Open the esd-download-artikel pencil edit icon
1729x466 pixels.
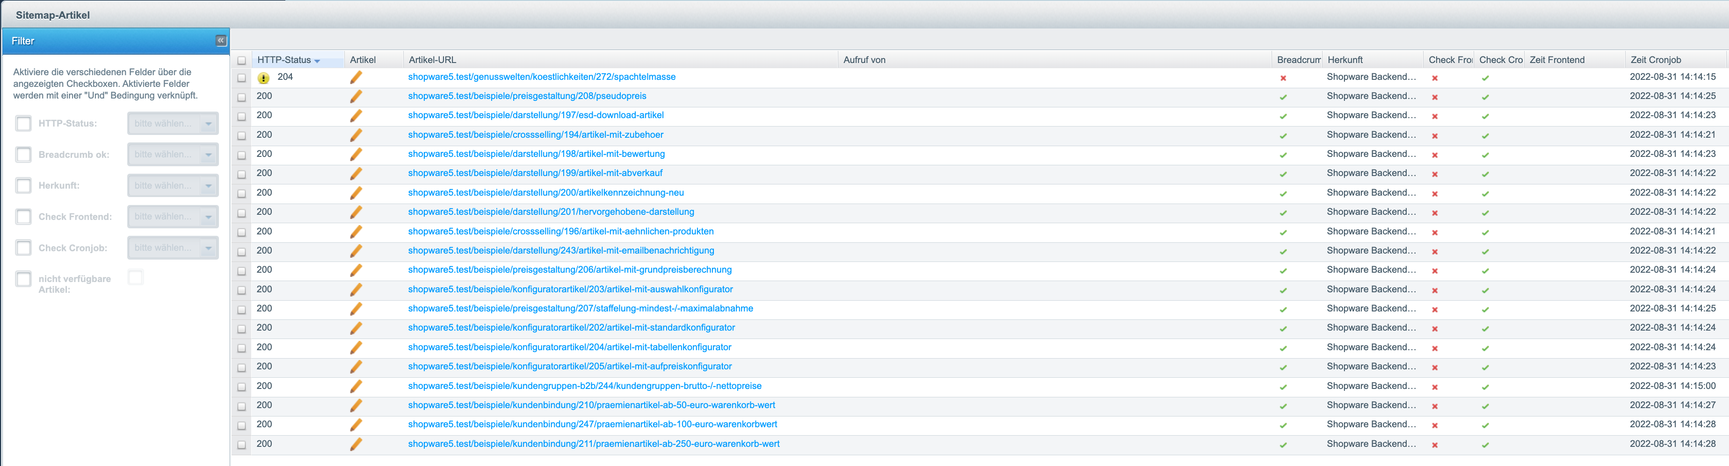tap(356, 116)
